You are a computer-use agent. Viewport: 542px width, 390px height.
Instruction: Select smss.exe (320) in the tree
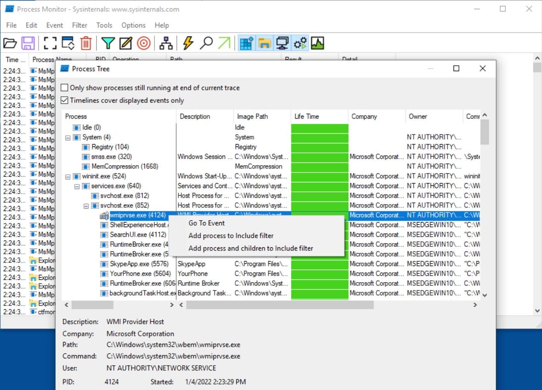(x=111, y=157)
